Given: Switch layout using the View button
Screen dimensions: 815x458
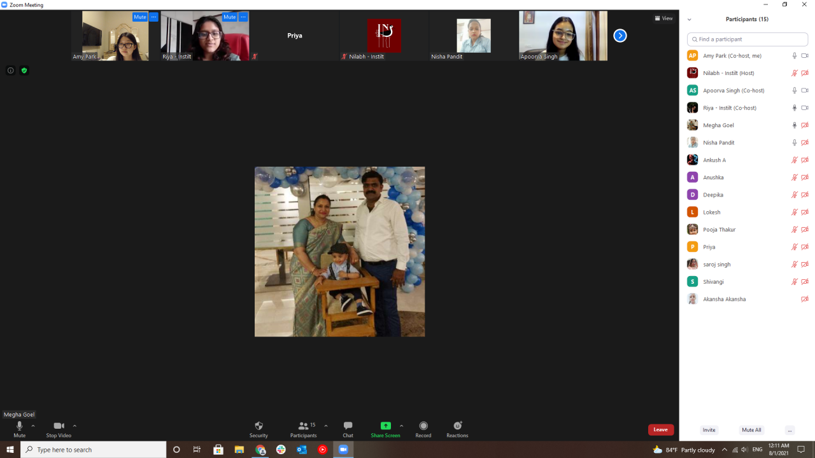Looking at the screenshot, I should coord(663,18).
